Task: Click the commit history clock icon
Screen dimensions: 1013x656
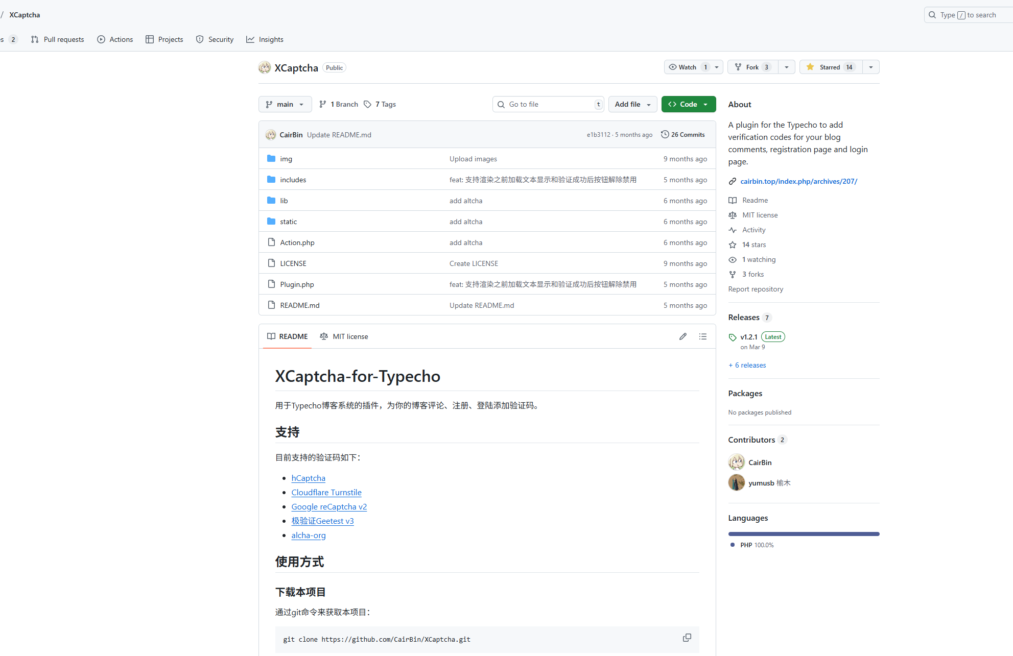Action: pyautogui.click(x=665, y=134)
